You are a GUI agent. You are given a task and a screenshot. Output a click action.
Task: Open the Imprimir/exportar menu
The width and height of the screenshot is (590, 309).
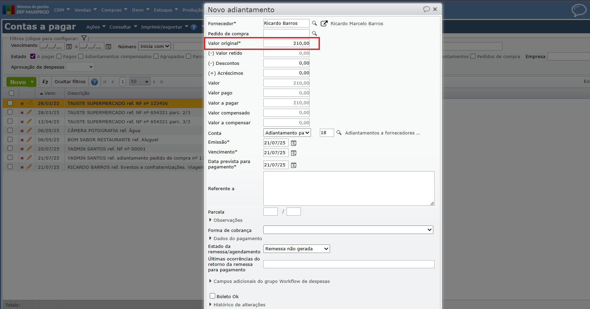164,27
